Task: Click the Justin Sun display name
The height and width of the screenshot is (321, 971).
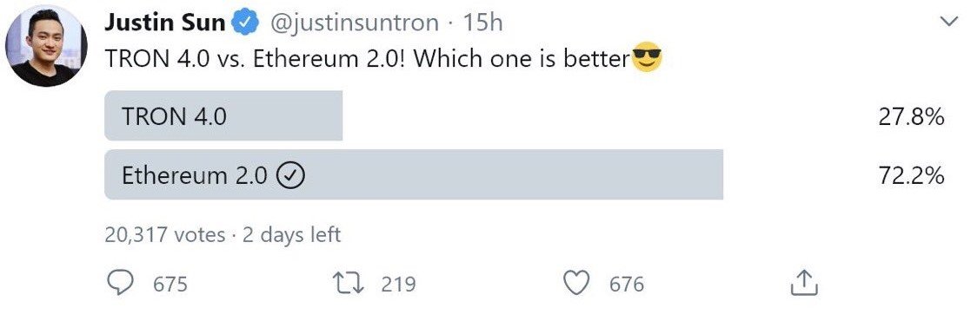Action: (165, 23)
